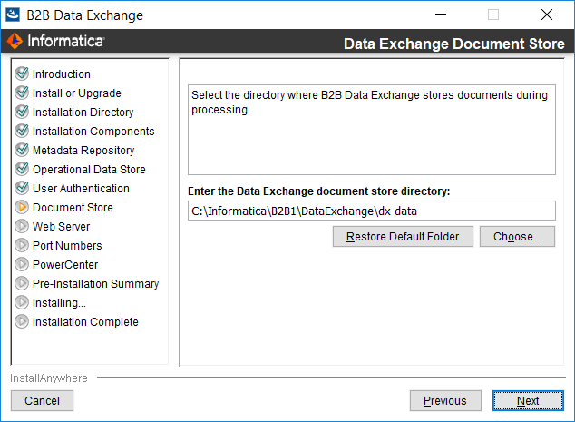
Task: Click the gray icon beside Installation Complete
Action: (x=22, y=321)
